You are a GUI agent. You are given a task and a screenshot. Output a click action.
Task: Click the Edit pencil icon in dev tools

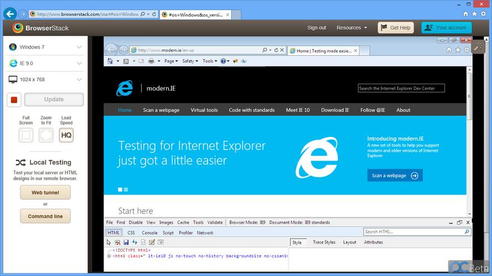coord(152,242)
